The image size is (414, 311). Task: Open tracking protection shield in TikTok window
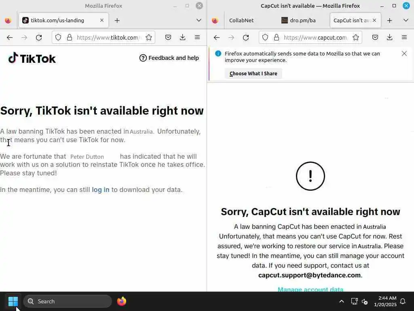58,38
